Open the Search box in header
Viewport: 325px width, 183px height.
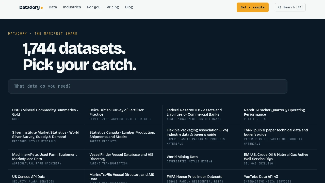pos(290,7)
